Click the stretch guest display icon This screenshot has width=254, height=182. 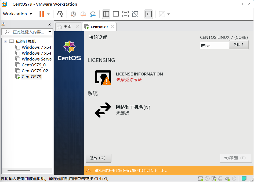pos(162,14)
